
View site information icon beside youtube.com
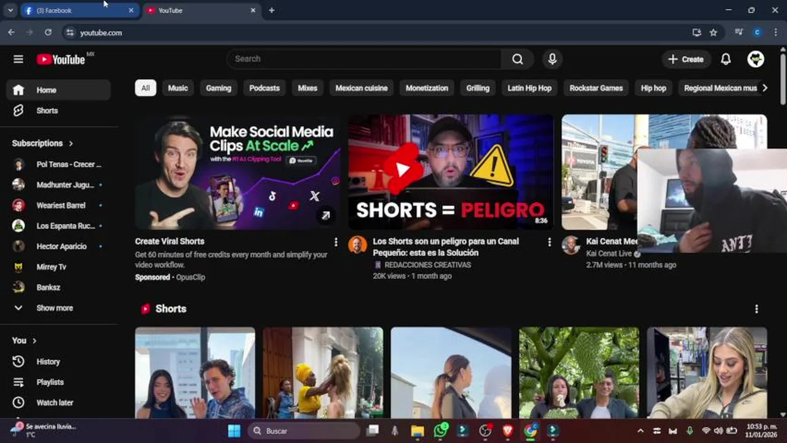click(x=70, y=33)
